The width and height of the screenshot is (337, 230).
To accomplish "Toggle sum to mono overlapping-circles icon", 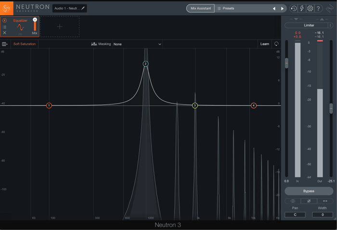I will (293, 201).
